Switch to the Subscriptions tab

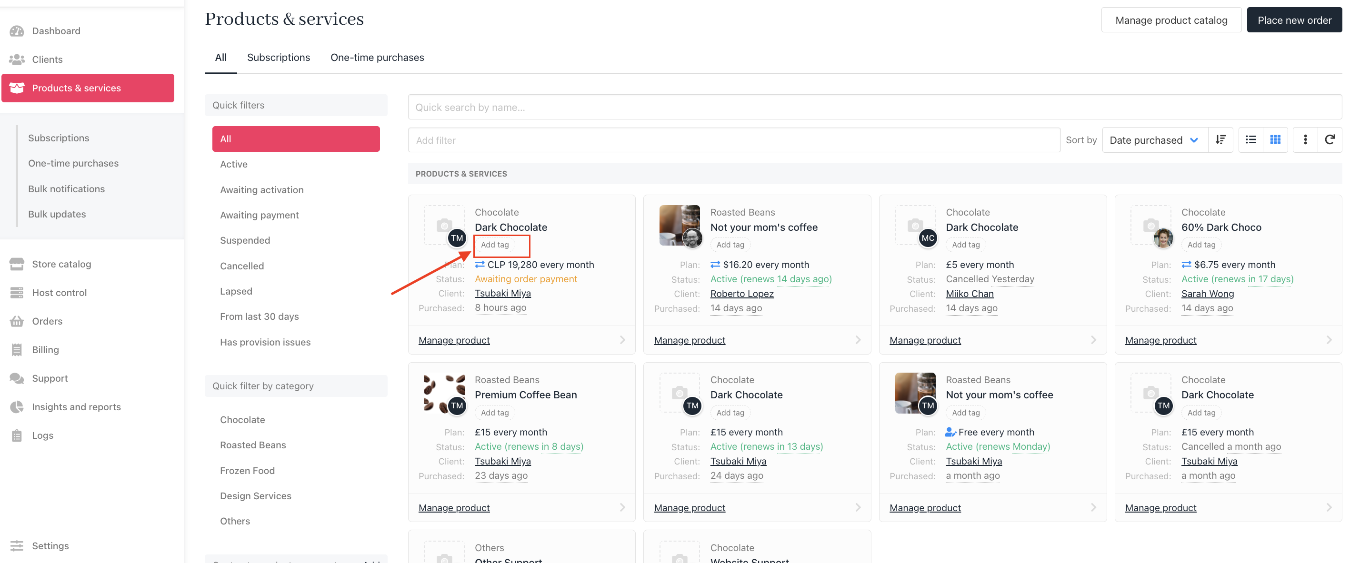[278, 58]
